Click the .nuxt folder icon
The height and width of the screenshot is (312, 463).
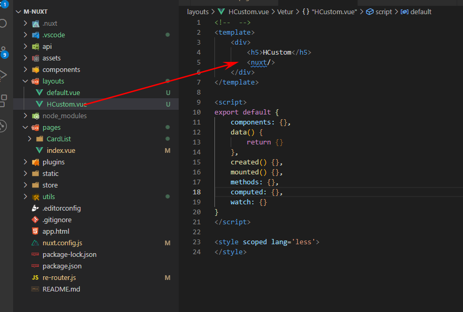click(x=35, y=24)
